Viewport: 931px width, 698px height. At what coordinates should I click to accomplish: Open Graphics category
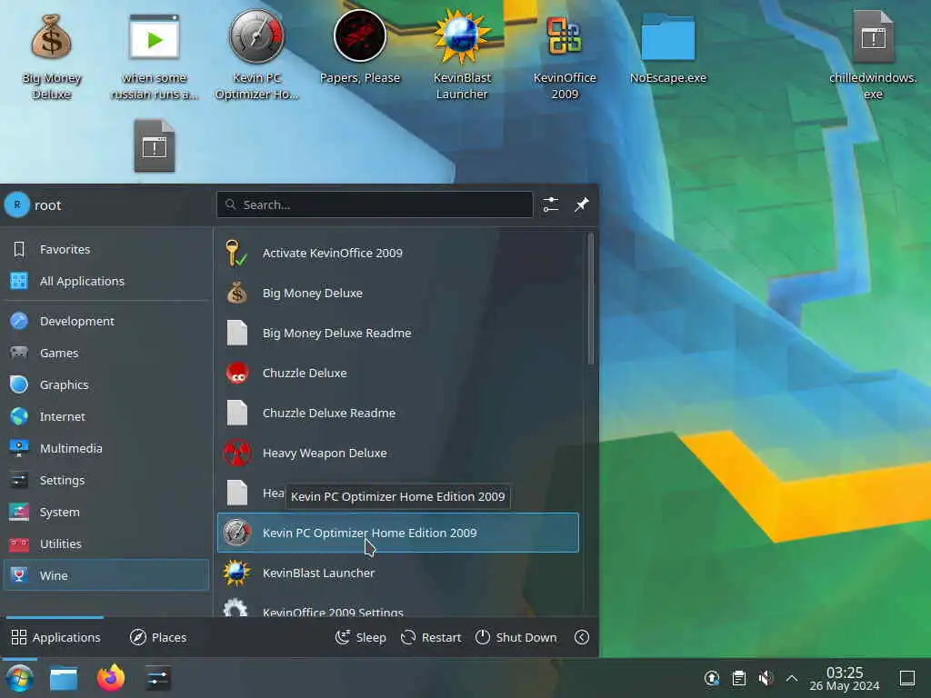click(106, 384)
